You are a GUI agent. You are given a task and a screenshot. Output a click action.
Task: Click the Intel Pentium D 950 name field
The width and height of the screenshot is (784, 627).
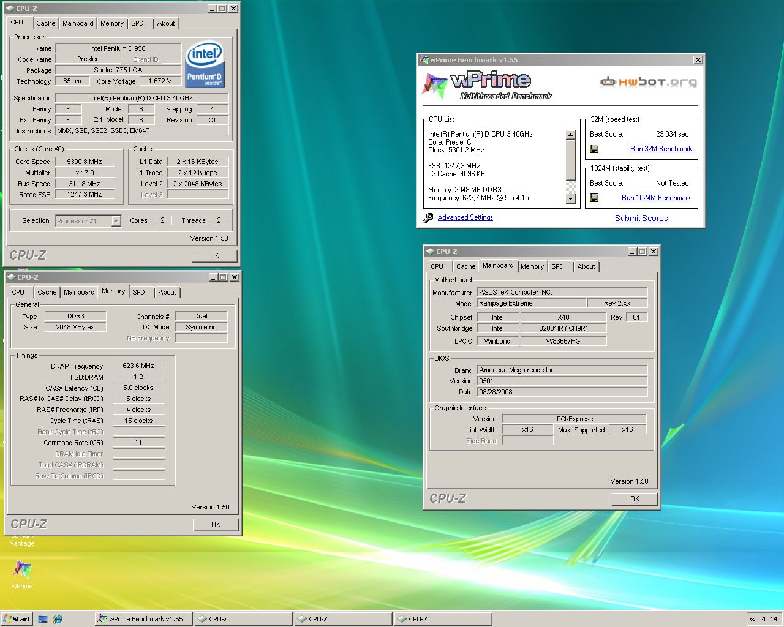(x=118, y=48)
